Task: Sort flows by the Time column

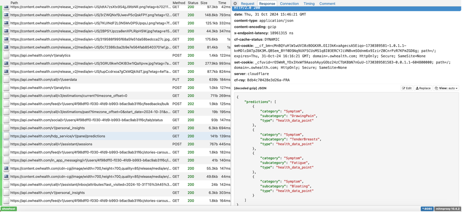Action: click(x=222, y=3)
